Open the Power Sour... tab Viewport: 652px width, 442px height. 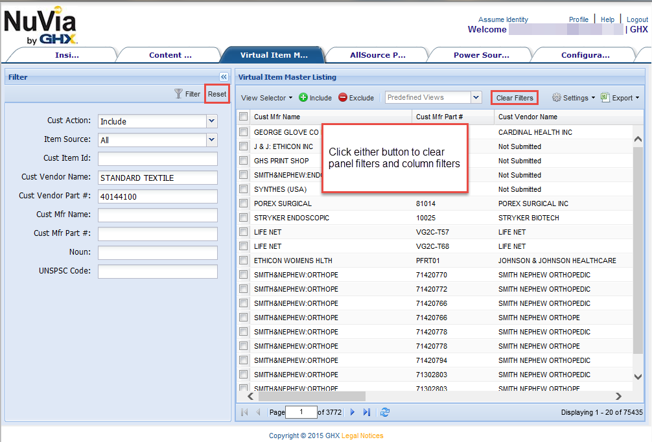point(481,55)
